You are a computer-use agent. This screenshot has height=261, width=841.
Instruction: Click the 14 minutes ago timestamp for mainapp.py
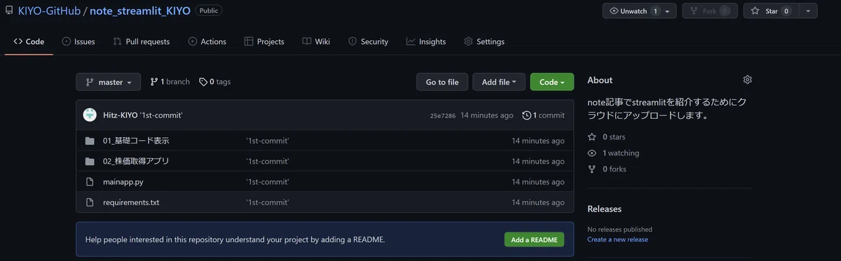click(x=538, y=182)
